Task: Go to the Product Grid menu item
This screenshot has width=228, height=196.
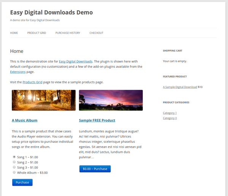Action: pos(36,33)
